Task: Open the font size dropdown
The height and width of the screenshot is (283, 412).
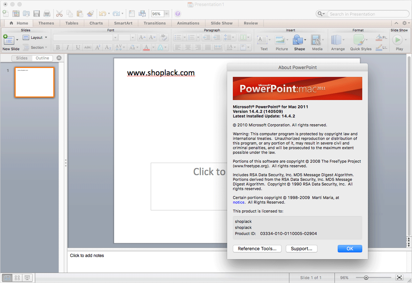Action: [133, 38]
